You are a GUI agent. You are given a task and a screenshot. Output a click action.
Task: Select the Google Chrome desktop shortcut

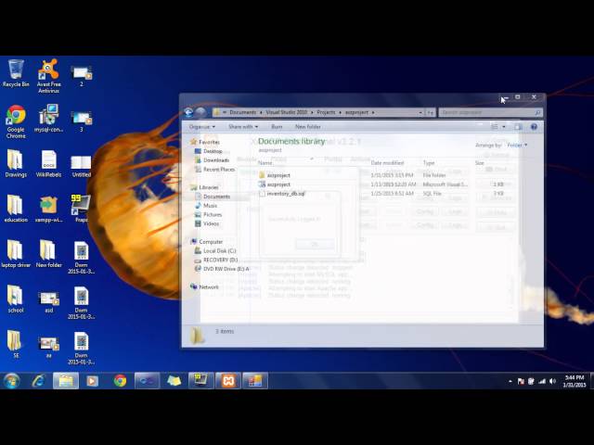coord(16,121)
